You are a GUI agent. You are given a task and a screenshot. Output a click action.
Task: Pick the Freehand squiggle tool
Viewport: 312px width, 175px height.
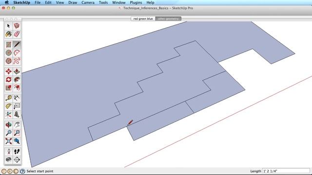click(x=17, y=61)
